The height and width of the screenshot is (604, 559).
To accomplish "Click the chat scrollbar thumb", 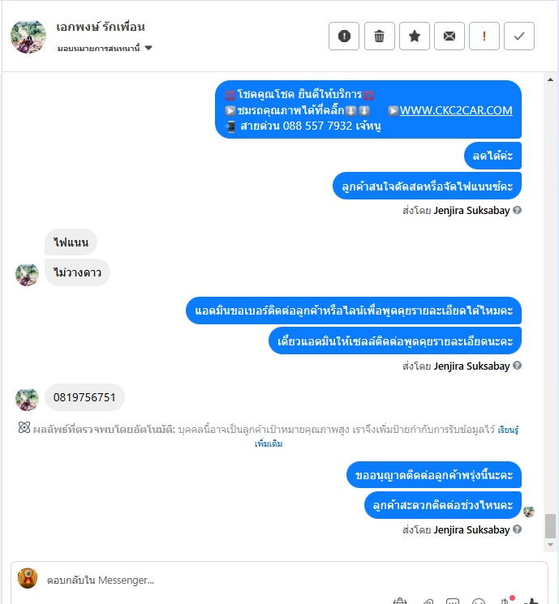I will point(550,526).
